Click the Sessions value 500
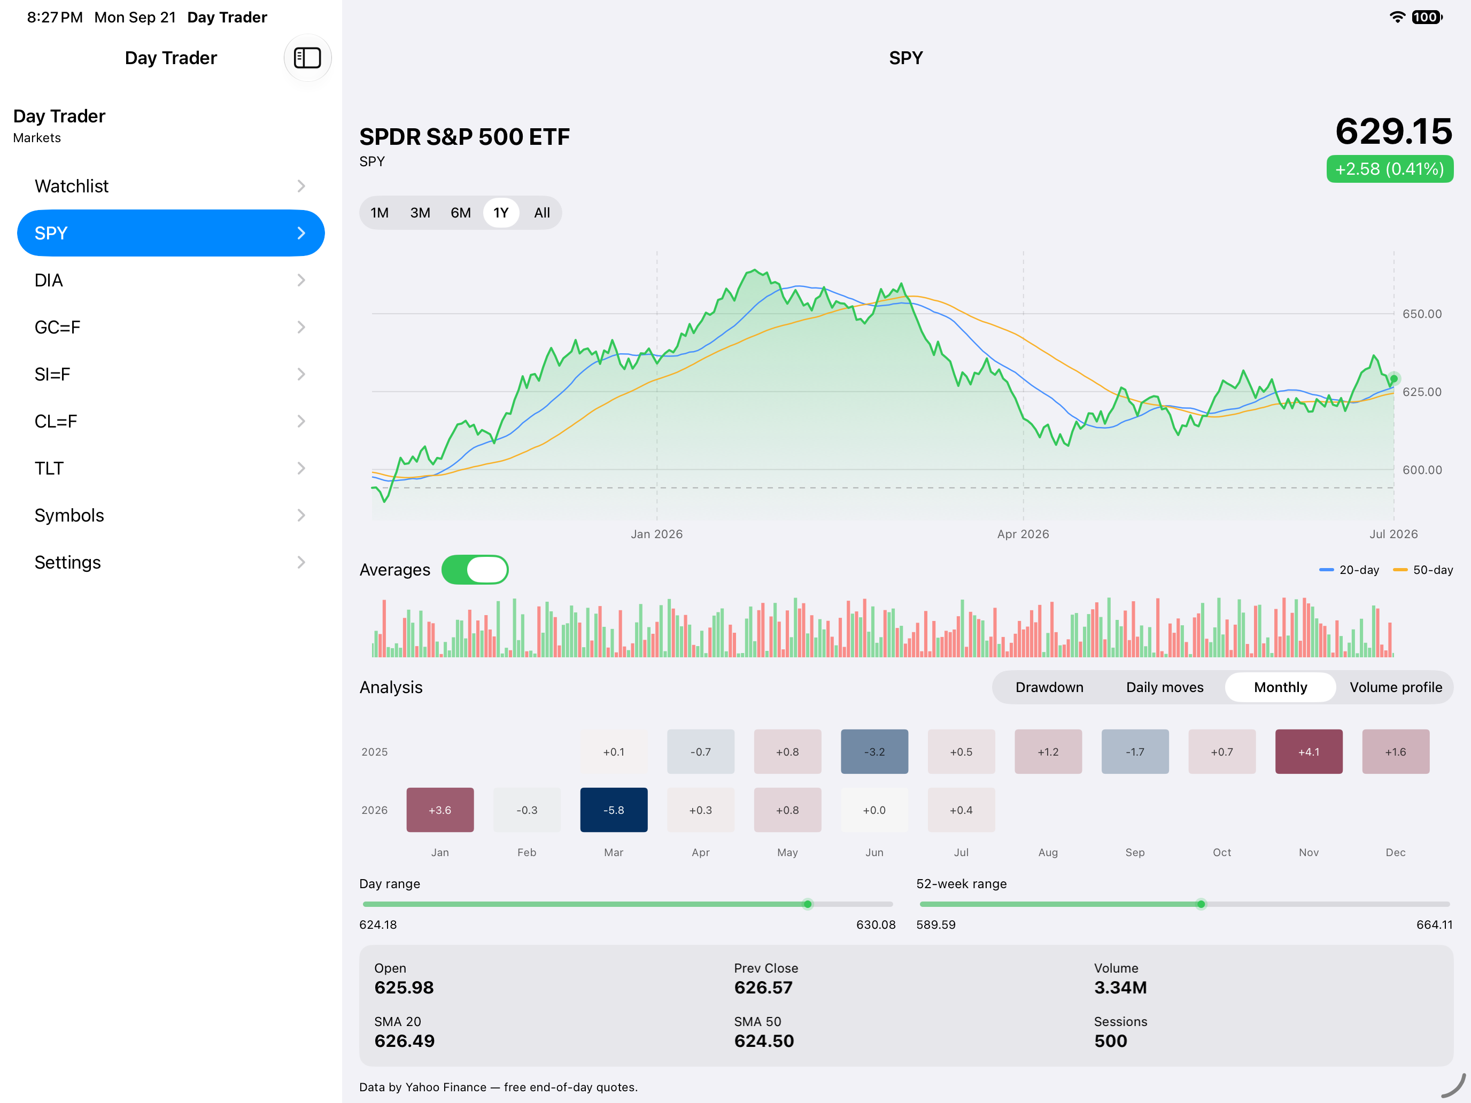Viewport: 1471px width, 1103px height. 1111,1040
